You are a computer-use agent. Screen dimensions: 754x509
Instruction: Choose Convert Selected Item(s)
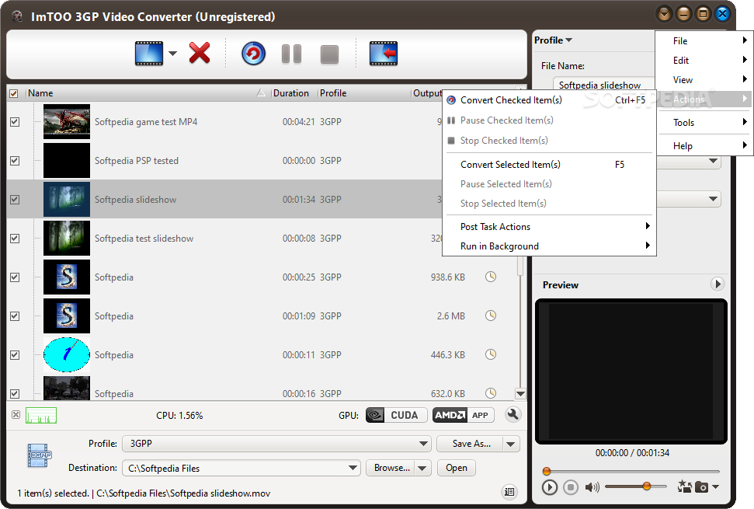(549, 165)
